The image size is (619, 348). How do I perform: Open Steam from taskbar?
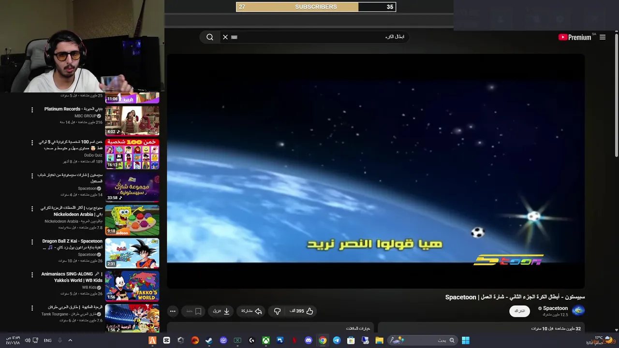click(x=209, y=340)
